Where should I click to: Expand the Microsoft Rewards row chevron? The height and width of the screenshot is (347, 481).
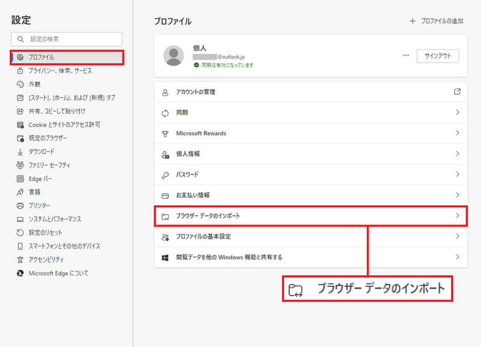[x=458, y=133]
